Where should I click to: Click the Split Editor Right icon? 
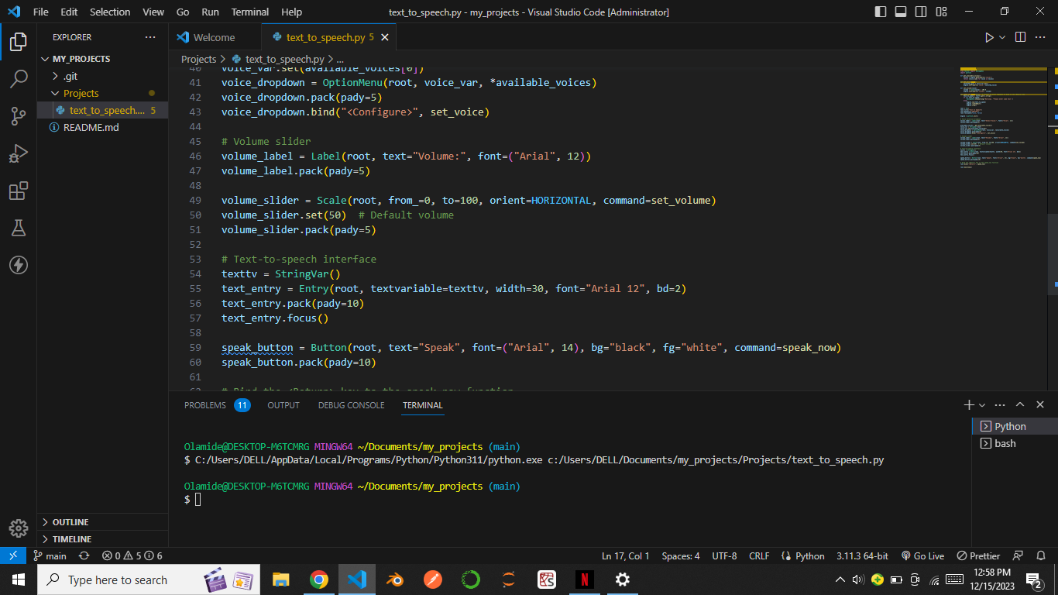(x=1020, y=37)
